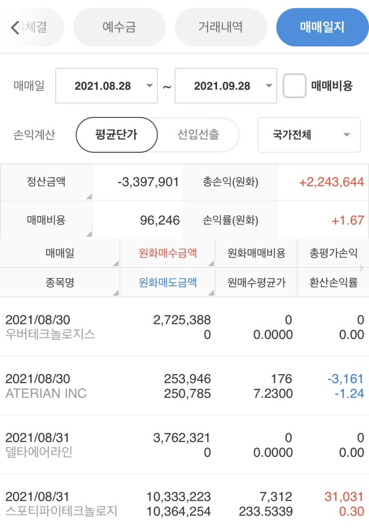Select the 매매일지 tab

[x=322, y=27]
